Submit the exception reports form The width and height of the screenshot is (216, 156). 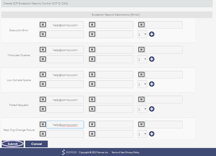click(x=13, y=144)
